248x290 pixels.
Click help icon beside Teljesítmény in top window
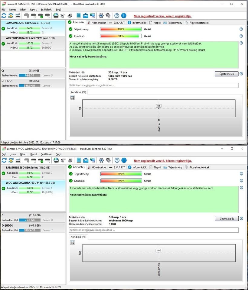tap(241, 29)
